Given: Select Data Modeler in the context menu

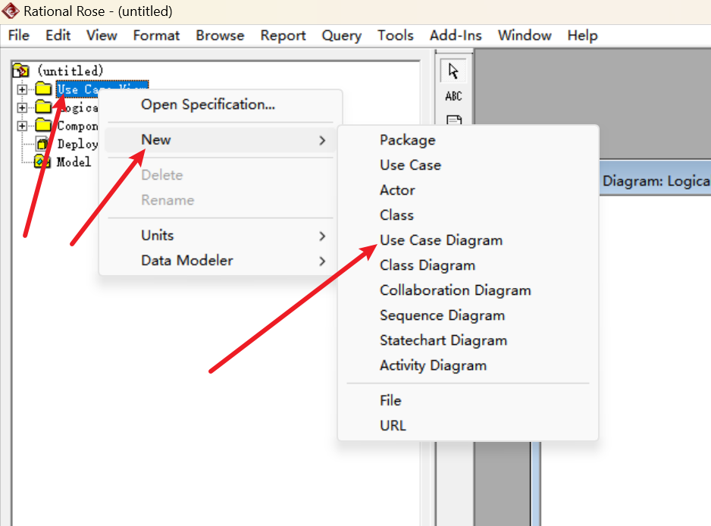Looking at the screenshot, I should [x=221, y=261].
